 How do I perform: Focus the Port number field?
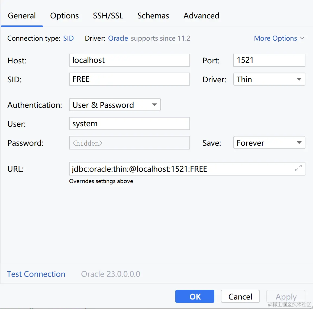[x=269, y=60]
